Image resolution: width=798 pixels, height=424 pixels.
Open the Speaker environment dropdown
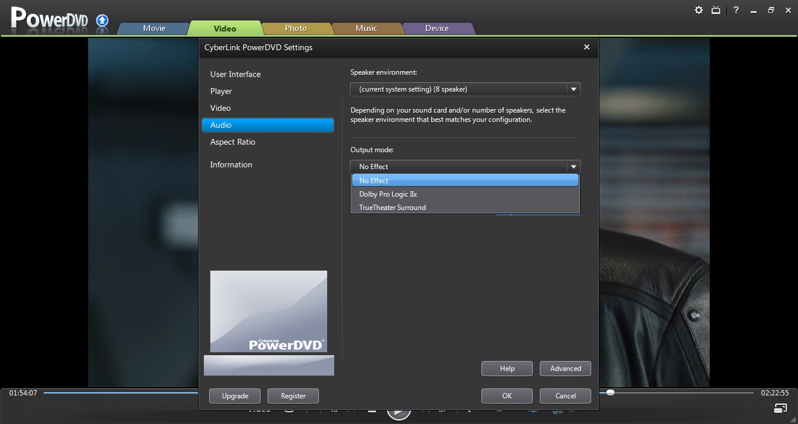[x=465, y=89]
